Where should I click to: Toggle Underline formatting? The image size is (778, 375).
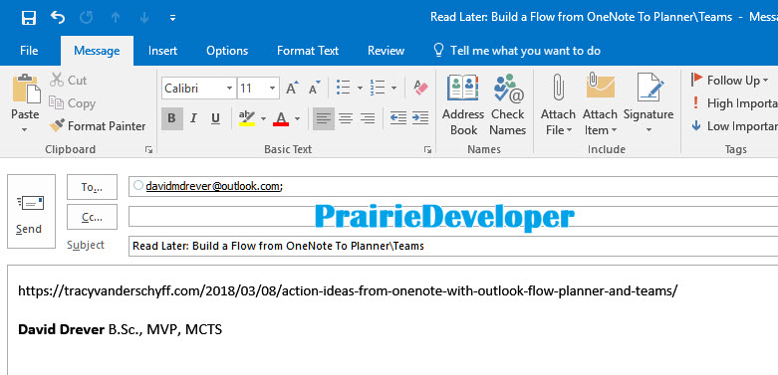(215, 118)
